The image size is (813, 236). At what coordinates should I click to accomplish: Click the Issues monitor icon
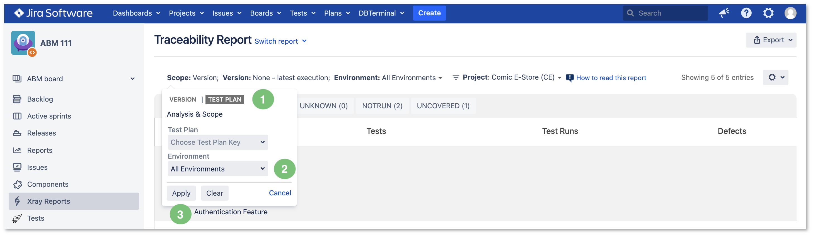17,167
